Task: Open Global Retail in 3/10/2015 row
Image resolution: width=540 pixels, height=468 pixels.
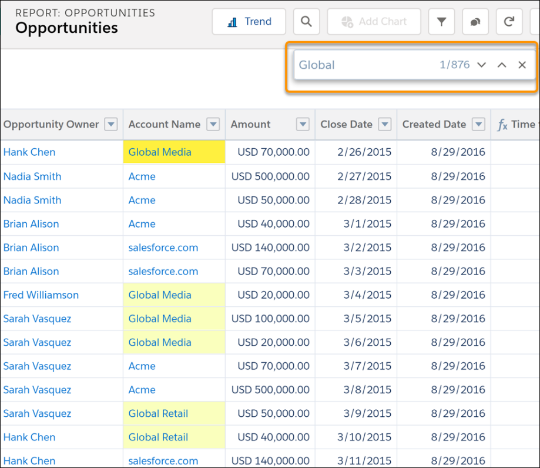Action: 158,437
